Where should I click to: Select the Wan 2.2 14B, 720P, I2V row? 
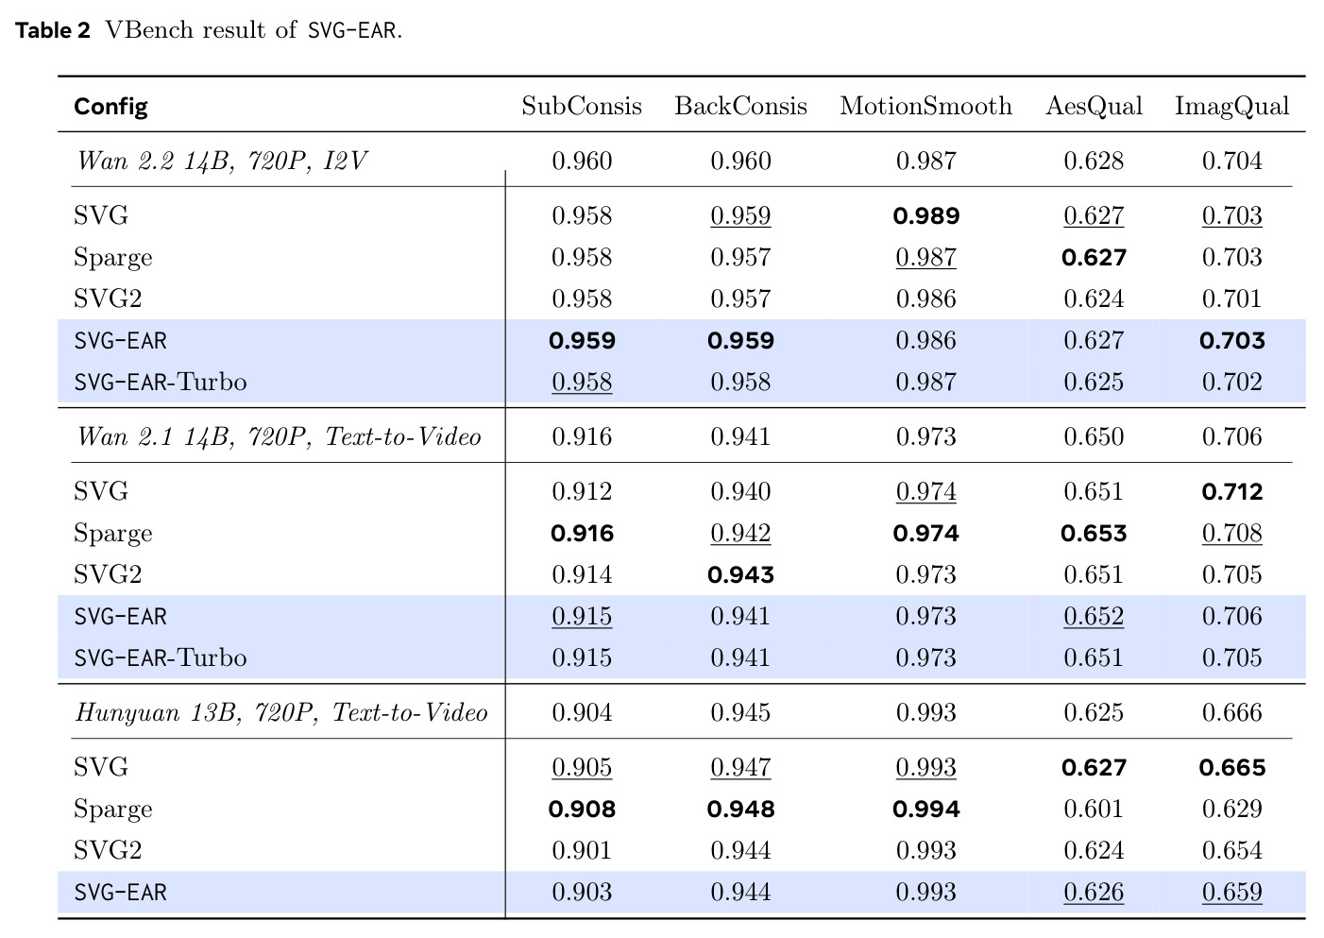(x=681, y=161)
